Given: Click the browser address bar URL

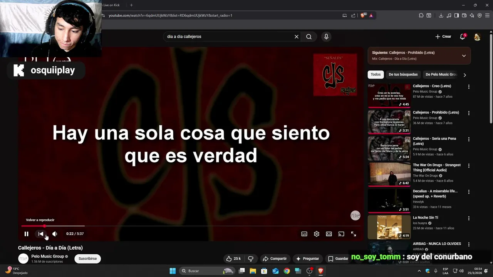Looking at the screenshot, I should pyautogui.click(x=171, y=15).
